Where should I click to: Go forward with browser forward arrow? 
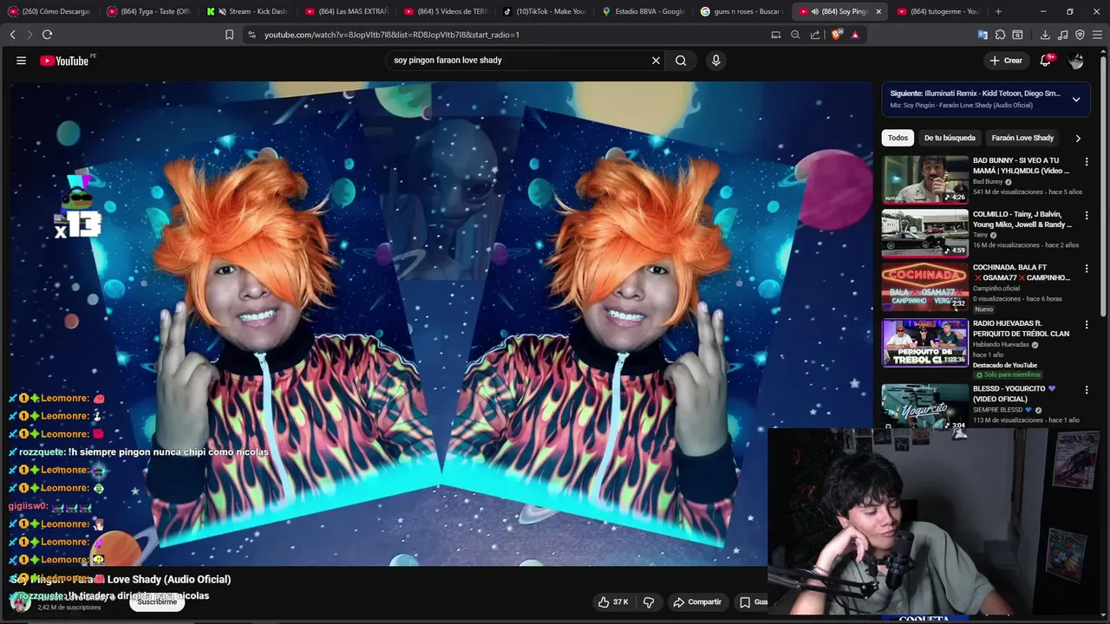29,35
